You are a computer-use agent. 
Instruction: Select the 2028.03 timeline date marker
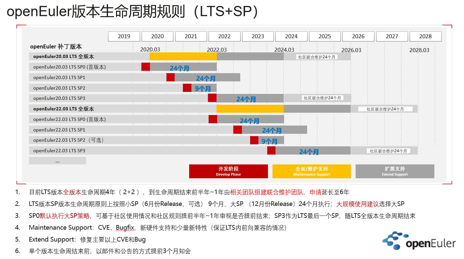(419, 50)
